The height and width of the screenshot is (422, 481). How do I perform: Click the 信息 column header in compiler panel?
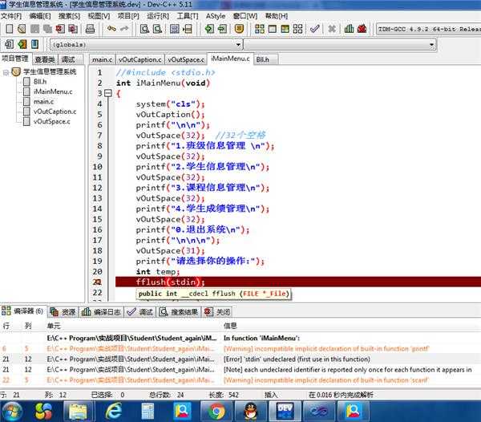pos(230,326)
